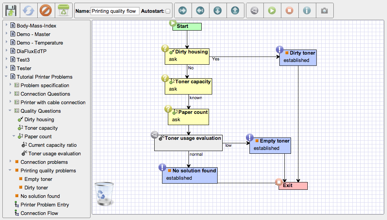Click the green recycle bin toolbar icon
Screen dimensions: 387x220
coord(63,10)
